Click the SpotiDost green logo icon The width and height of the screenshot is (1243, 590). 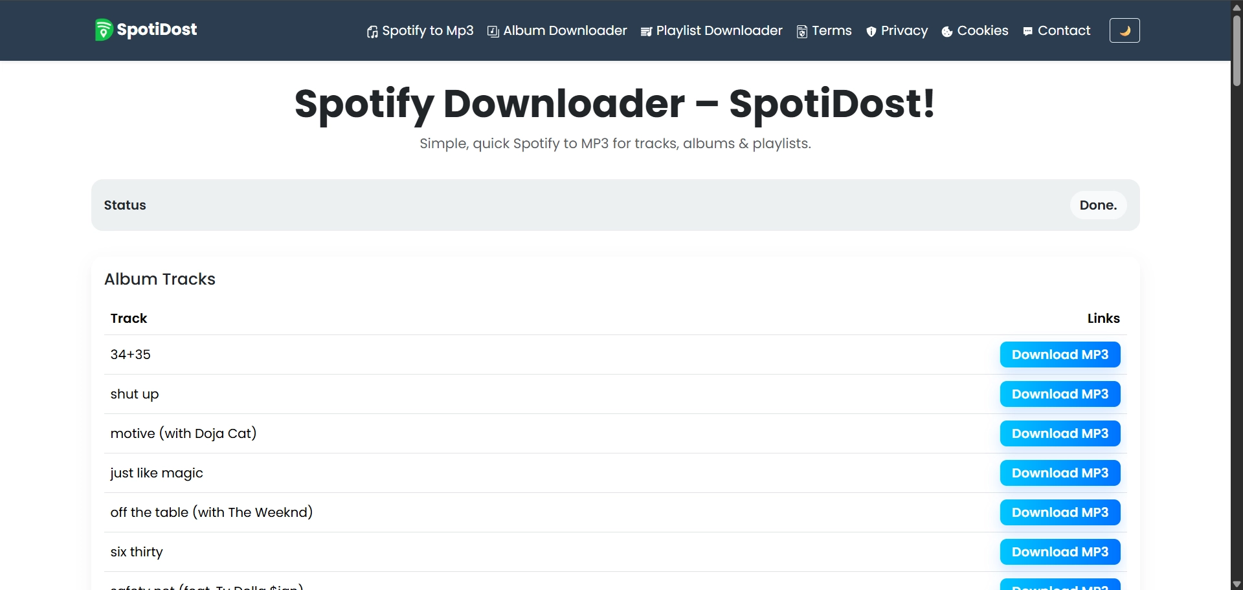click(103, 30)
